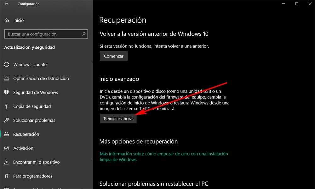Open the clean Windows installation info link
Image resolution: width=315 pixels, height=189 pixels.
pyautogui.click(x=164, y=157)
